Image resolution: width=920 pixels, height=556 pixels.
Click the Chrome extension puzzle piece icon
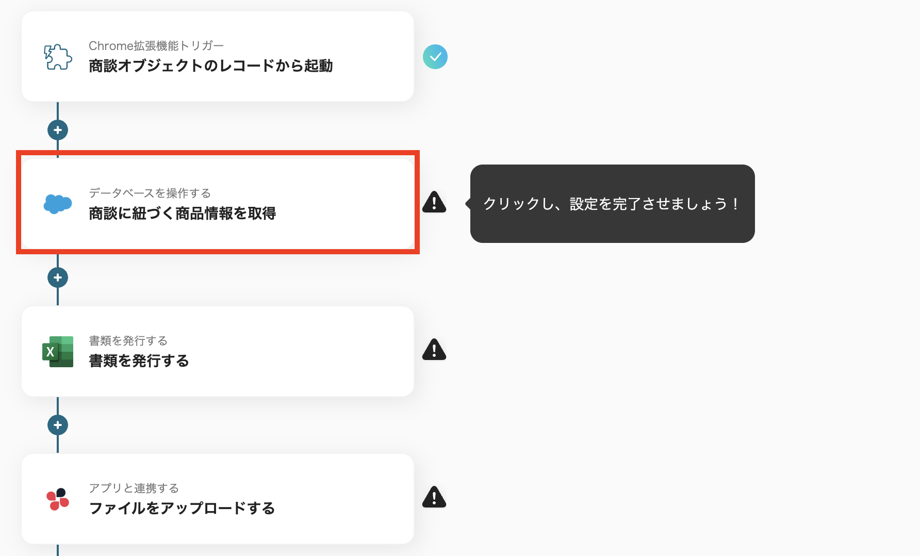click(x=57, y=56)
